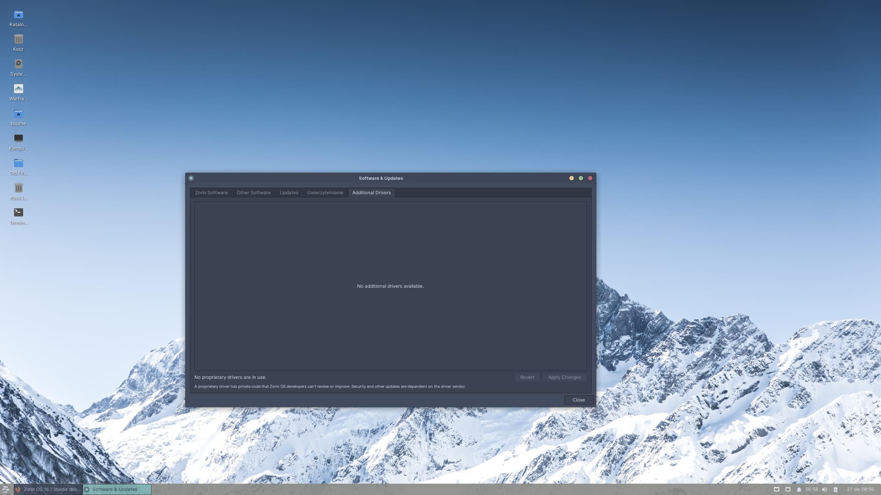Screen dimensions: 881x495
Task: Click the Revert button
Action: pos(527,378)
